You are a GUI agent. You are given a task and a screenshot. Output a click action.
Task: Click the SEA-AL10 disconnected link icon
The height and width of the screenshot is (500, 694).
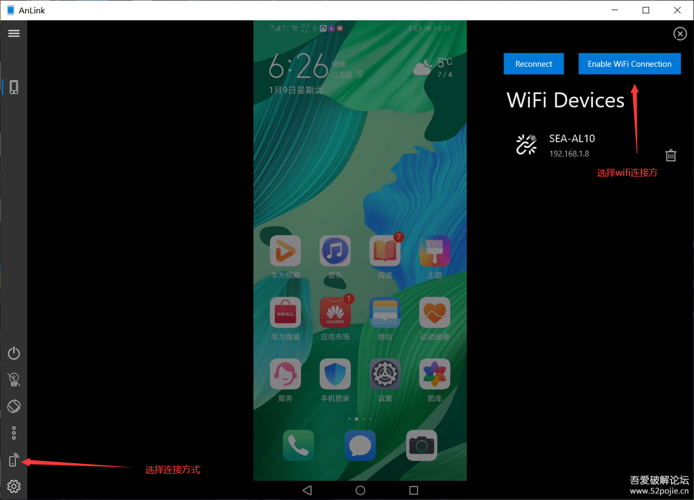(x=526, y=145)
